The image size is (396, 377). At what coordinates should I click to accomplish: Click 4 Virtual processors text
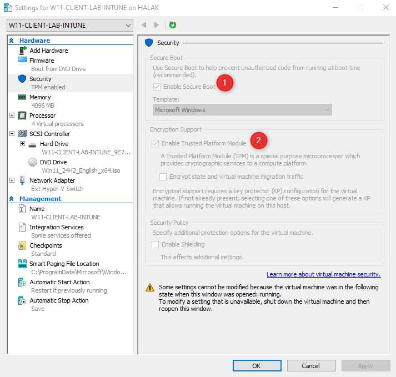tap(58, 124)
